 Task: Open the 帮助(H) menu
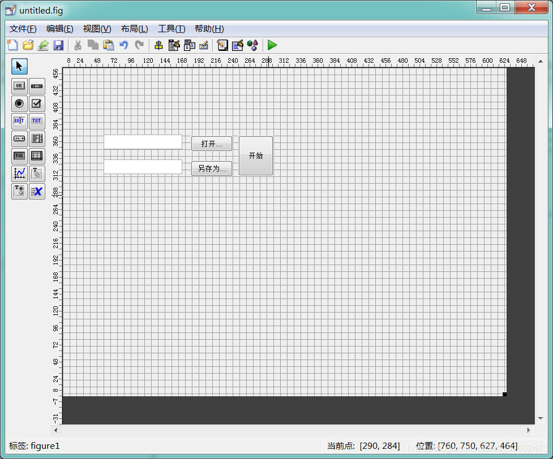[209, 29]
